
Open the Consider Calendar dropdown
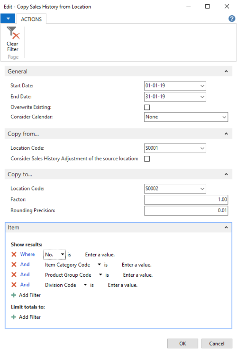[224, 117]
